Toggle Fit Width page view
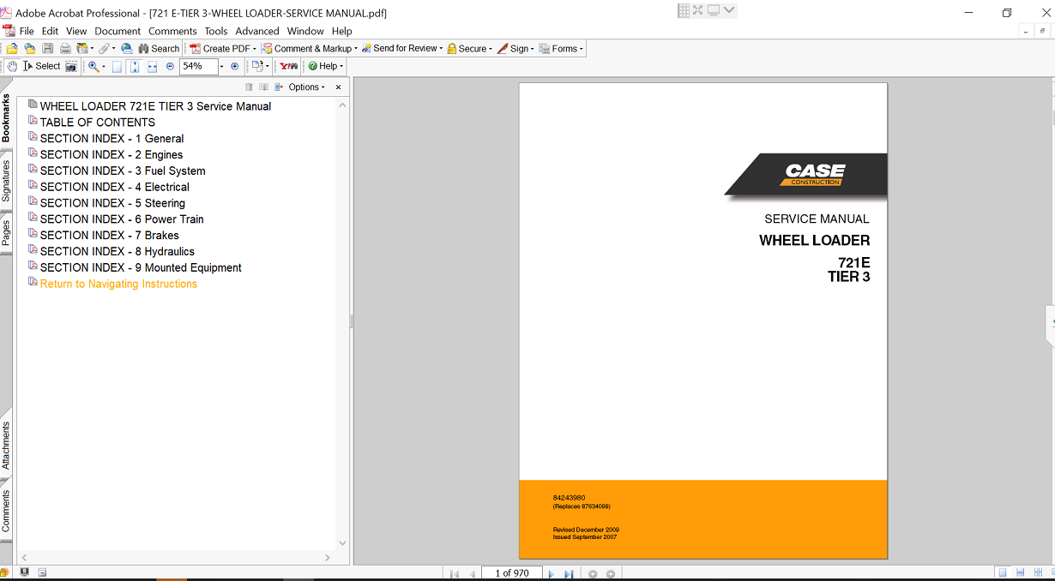The image size is (1055, 581). click(x=152, y=66)
